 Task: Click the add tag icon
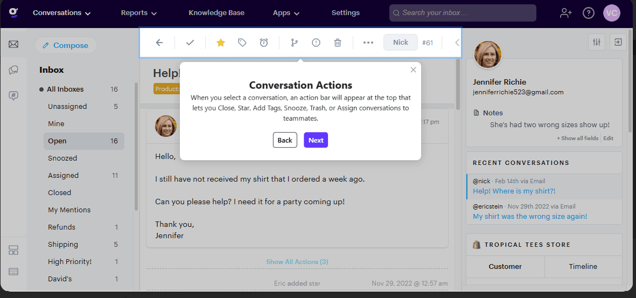tap(242, 43)
